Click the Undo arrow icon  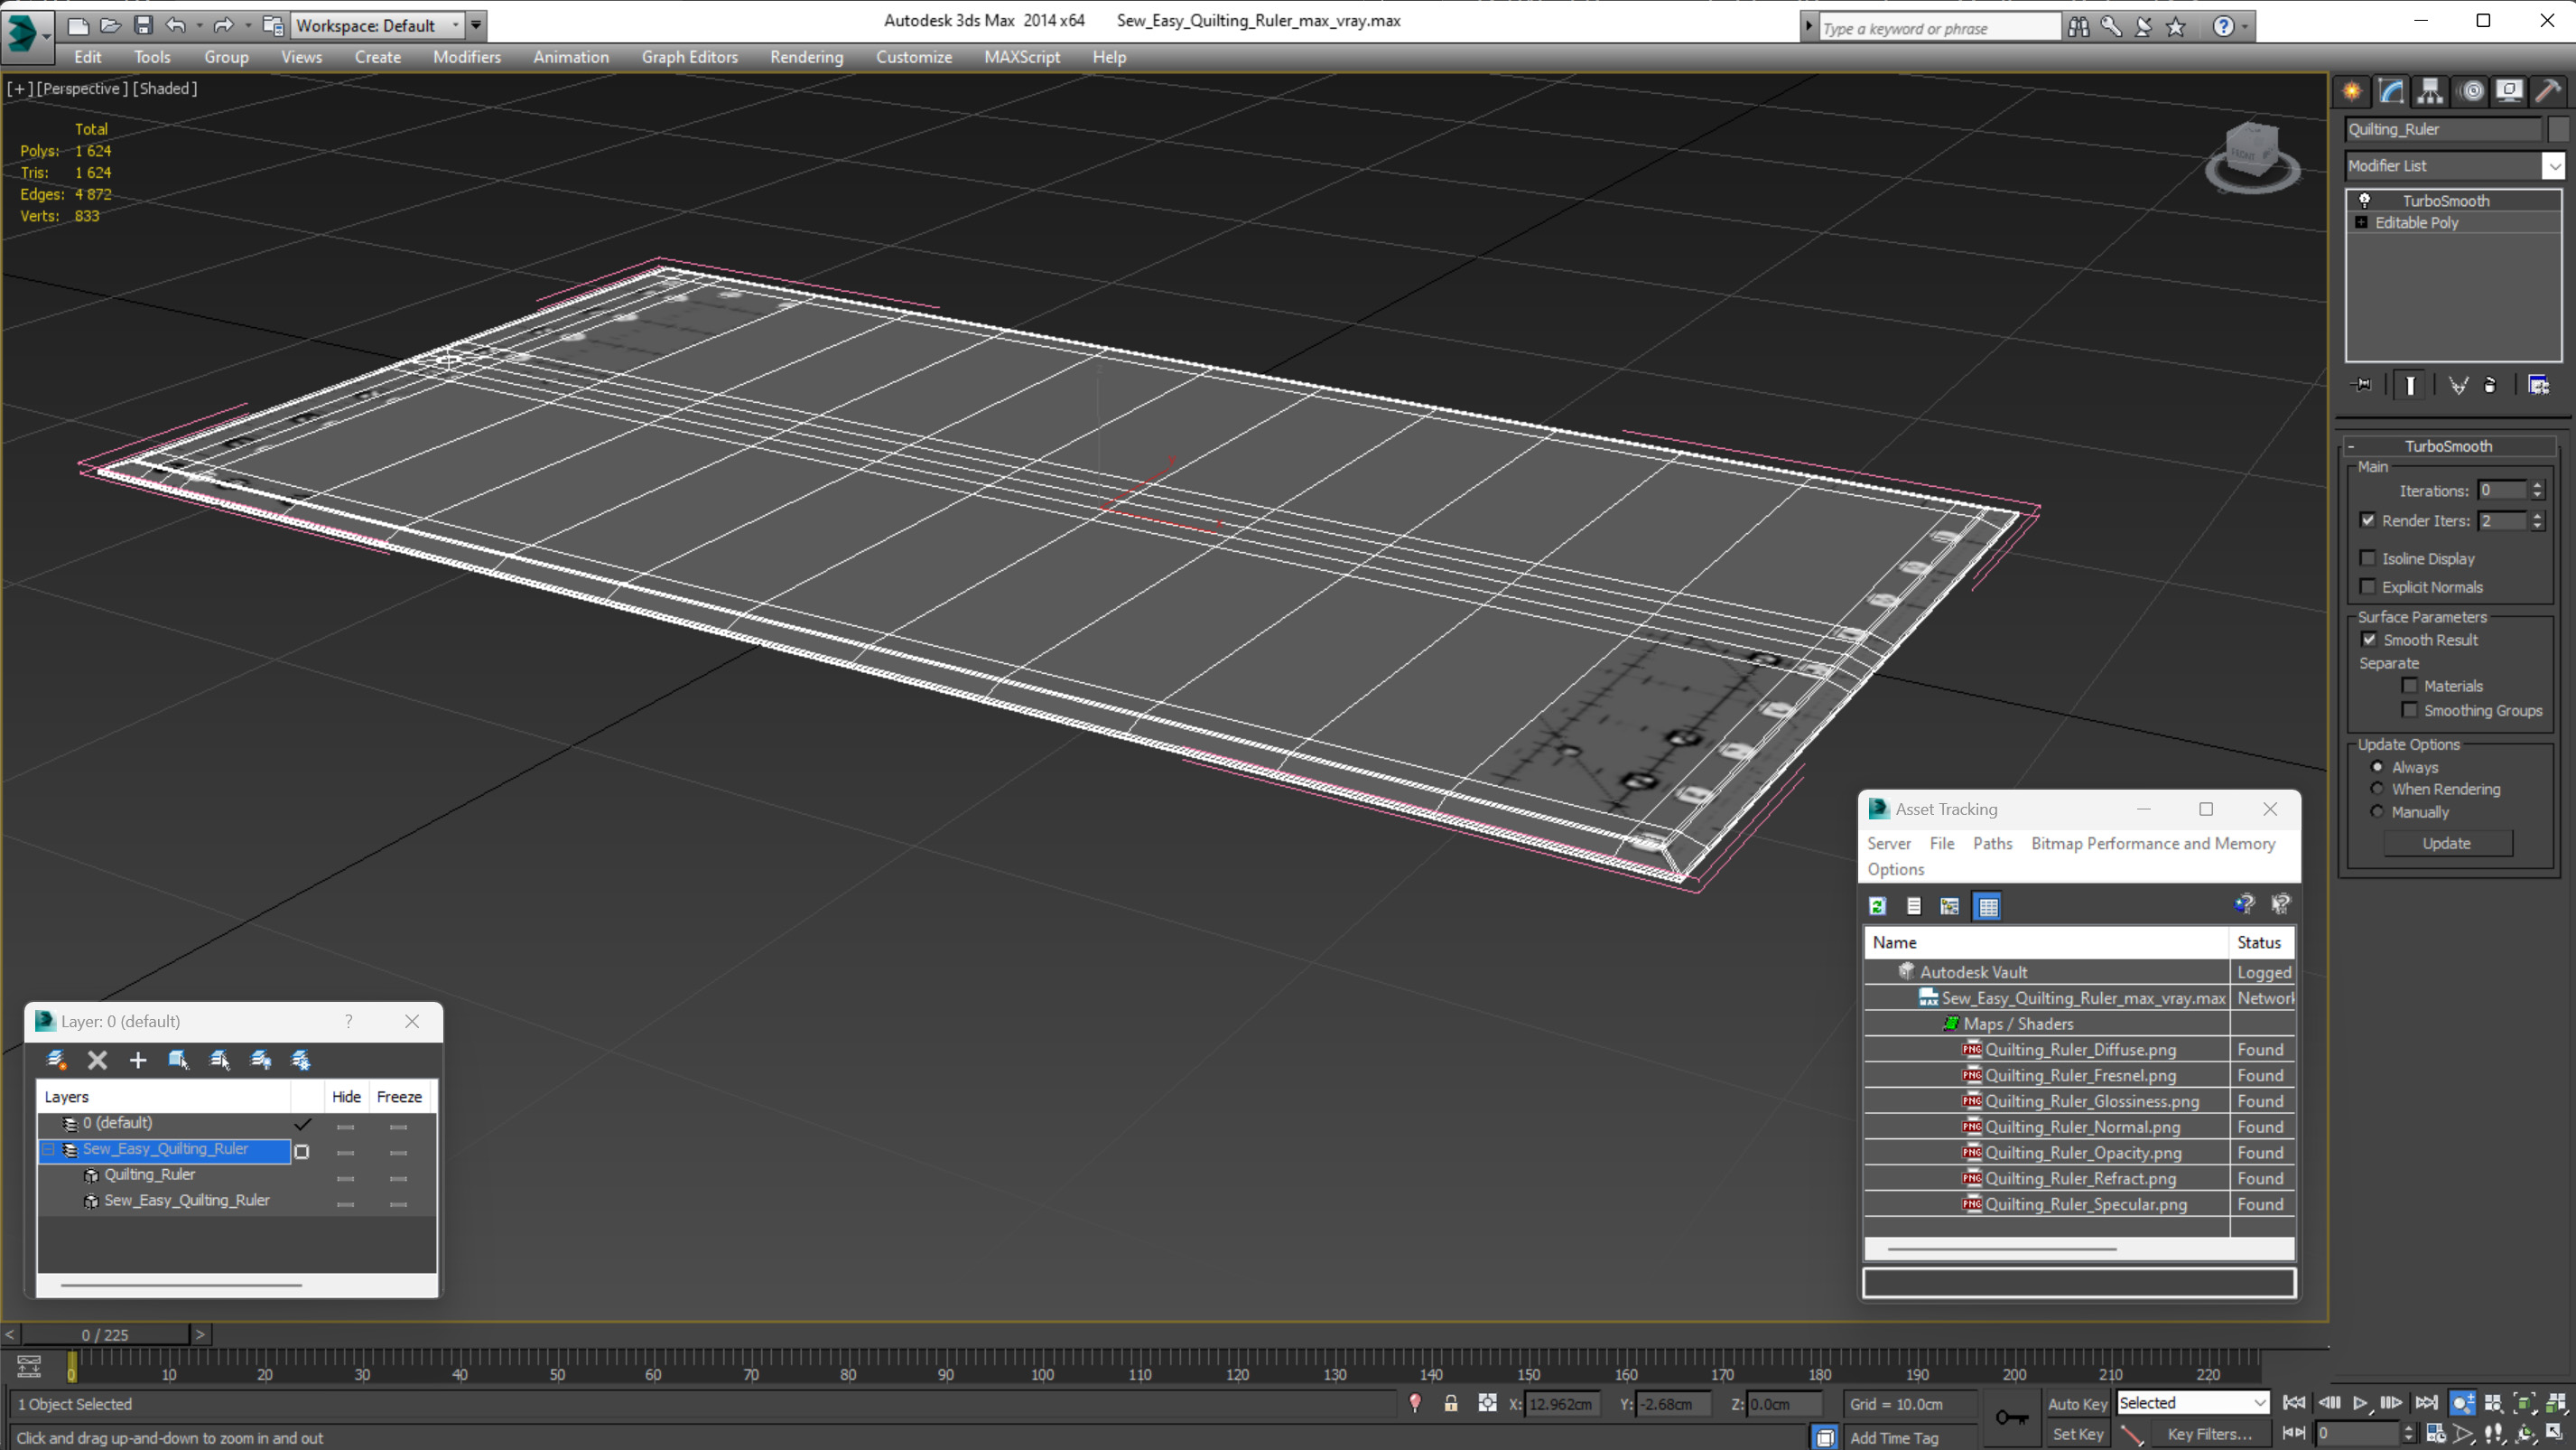coord(176,25)
